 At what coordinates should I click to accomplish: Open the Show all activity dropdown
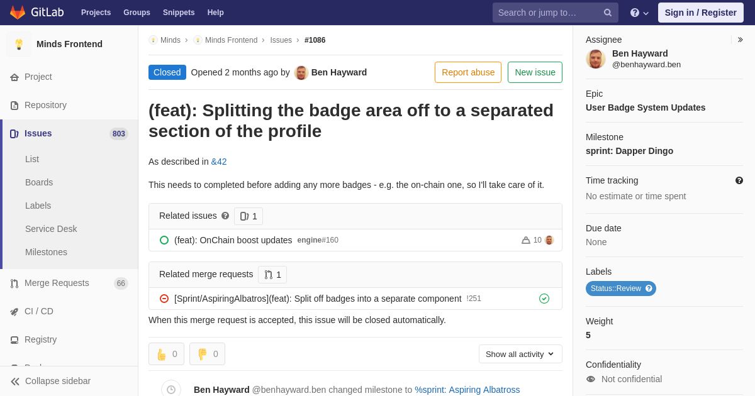pos(520,354)
